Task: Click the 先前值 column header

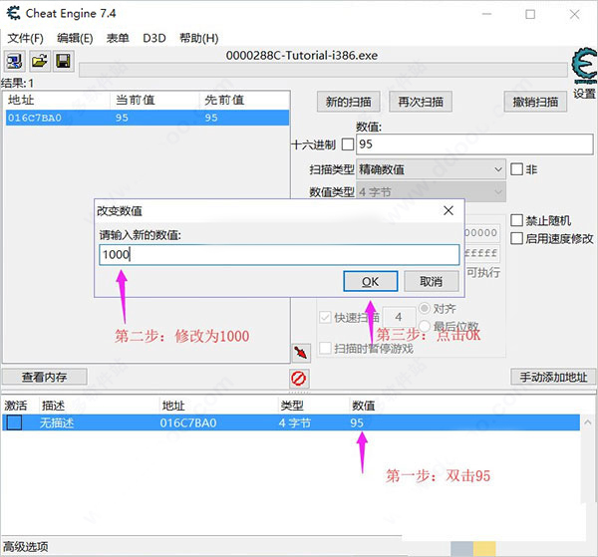Action: pyautogui.click(x=224, y=101)
